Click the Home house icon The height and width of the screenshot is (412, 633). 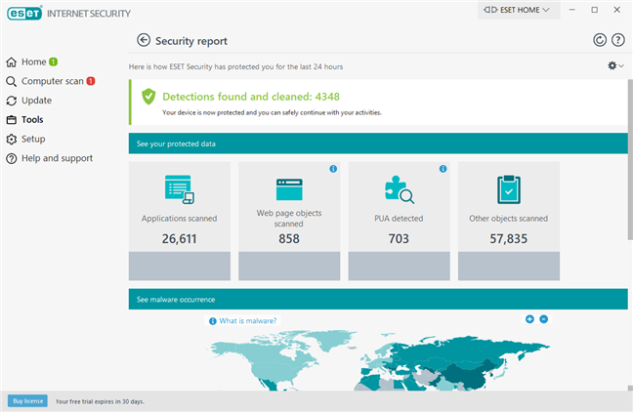12,62
